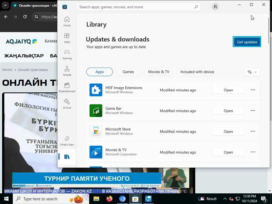
Task: Open more options for Movies & TV
Action: tap(253, 152)
